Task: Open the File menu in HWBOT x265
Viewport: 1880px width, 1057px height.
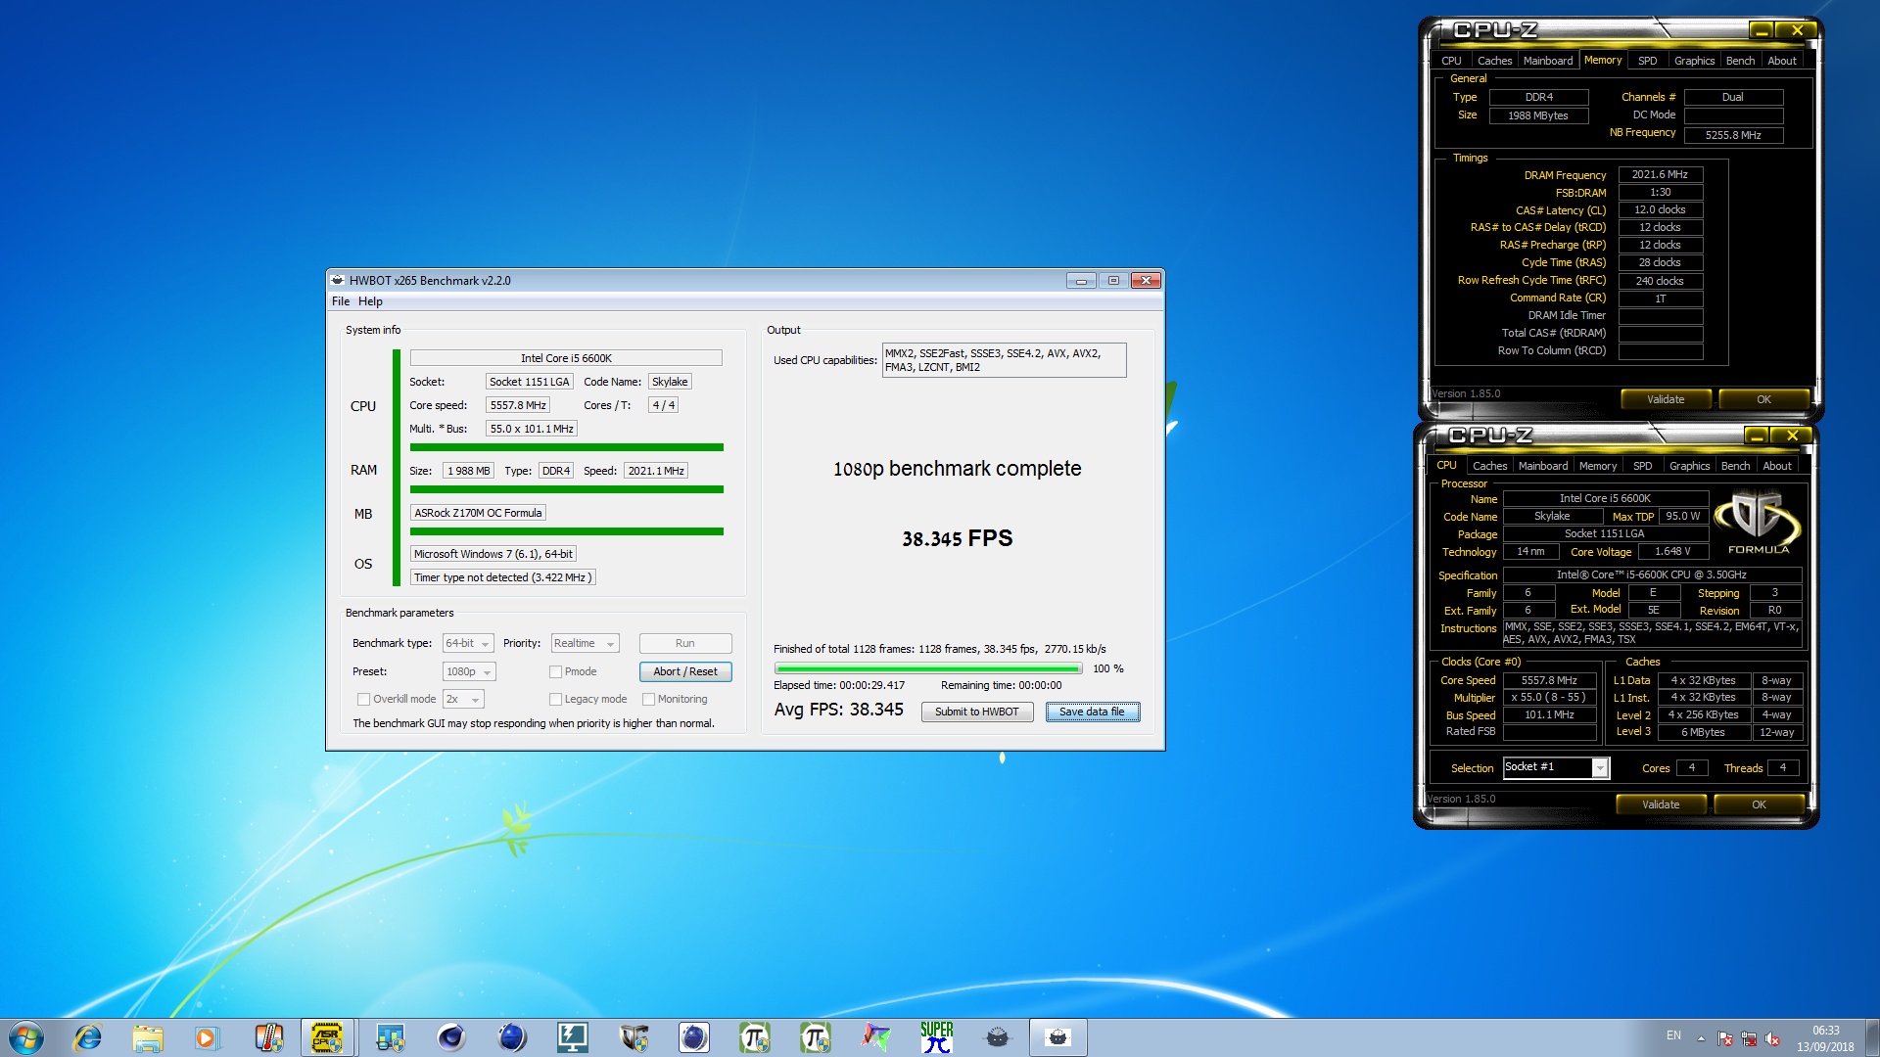Action: pos(341,301)
